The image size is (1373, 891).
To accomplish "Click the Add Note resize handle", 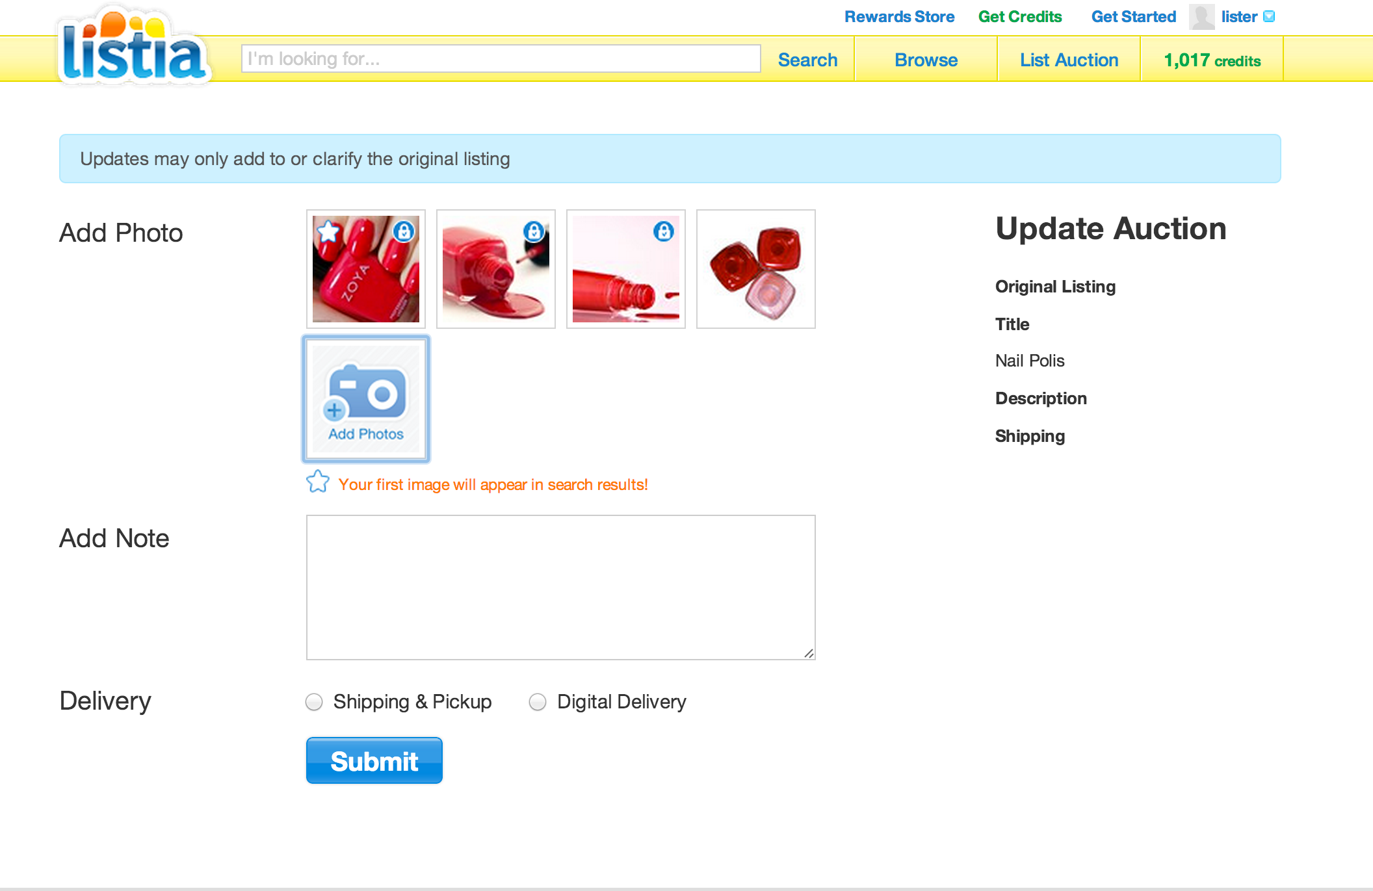I will point(809,653).
